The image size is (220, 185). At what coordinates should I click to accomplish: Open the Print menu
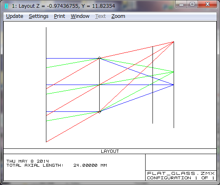[x=59, y=16]
